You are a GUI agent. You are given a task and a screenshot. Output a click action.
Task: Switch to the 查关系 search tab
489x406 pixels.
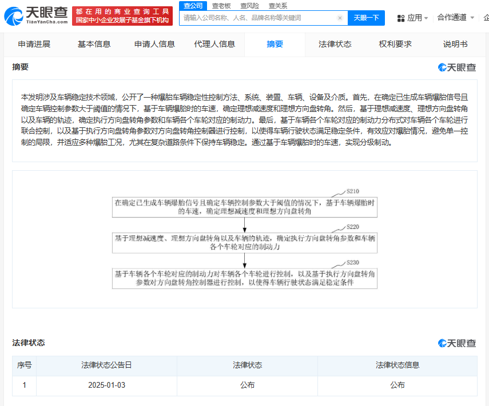tap(278, 5)
